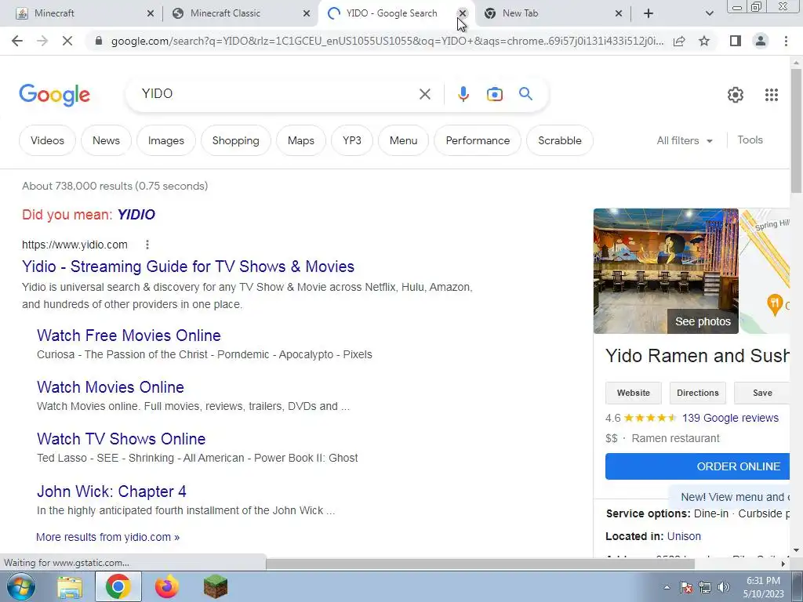Click the ORDER ONLINE button
803x602 pixels.
click(x=697, y=466)
